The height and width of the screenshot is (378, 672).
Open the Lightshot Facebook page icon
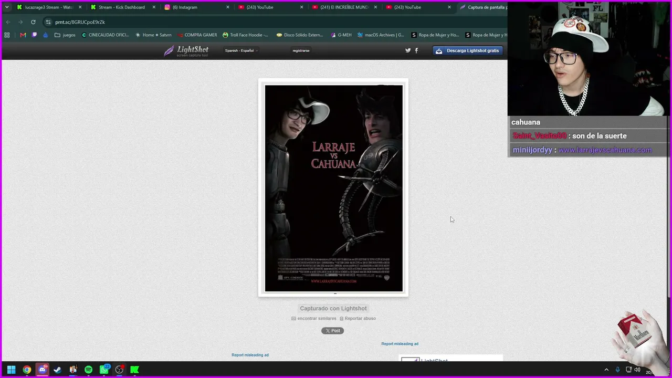pyautogui.click(x=416, y=50)
